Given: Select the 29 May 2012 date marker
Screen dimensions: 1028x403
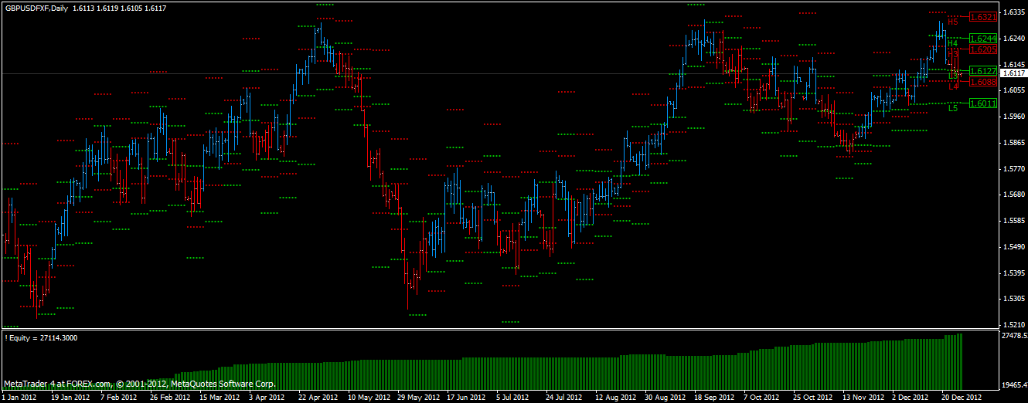Looking at the screenshot, I should (417, 398).
